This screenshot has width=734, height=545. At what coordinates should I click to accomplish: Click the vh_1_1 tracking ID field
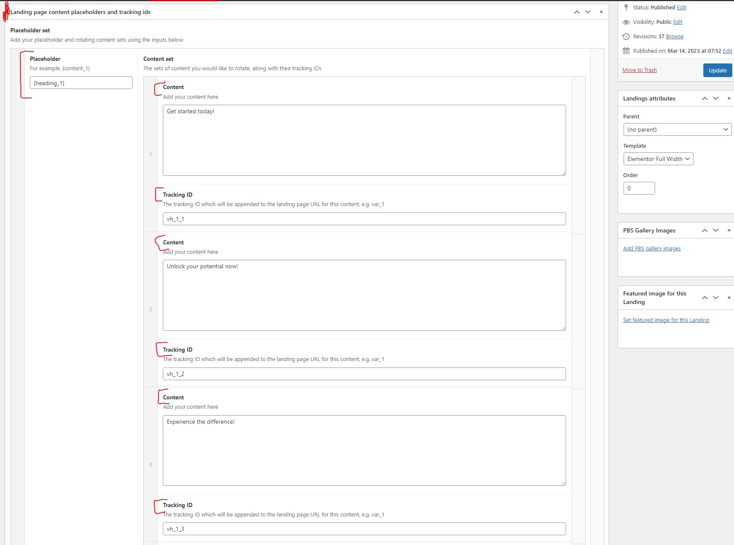[x=364, y=219]
